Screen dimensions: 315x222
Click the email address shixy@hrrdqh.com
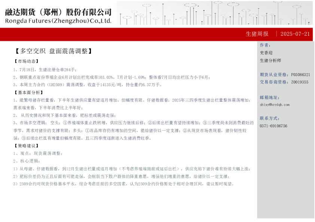[274, 105]
